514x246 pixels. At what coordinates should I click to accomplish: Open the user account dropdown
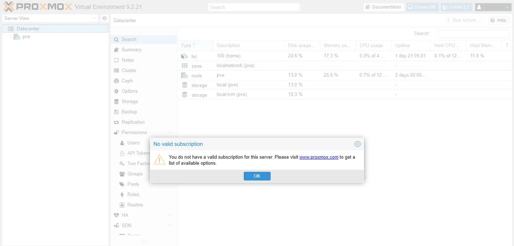coord(493,7)
